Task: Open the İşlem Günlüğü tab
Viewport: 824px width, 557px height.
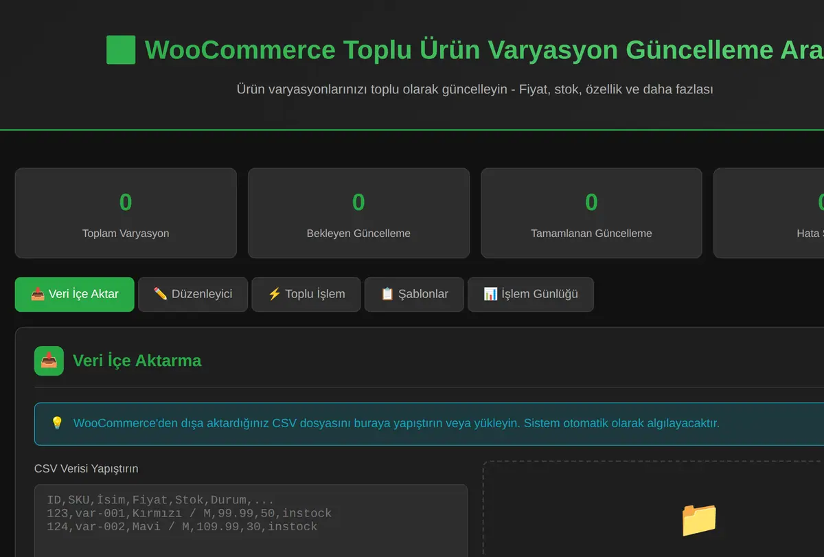Action: click(531, 294)
